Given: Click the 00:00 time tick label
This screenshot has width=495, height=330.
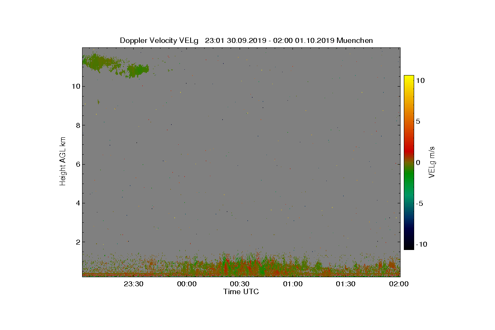Looking at the screenshot, I should (x=186, y=284).
